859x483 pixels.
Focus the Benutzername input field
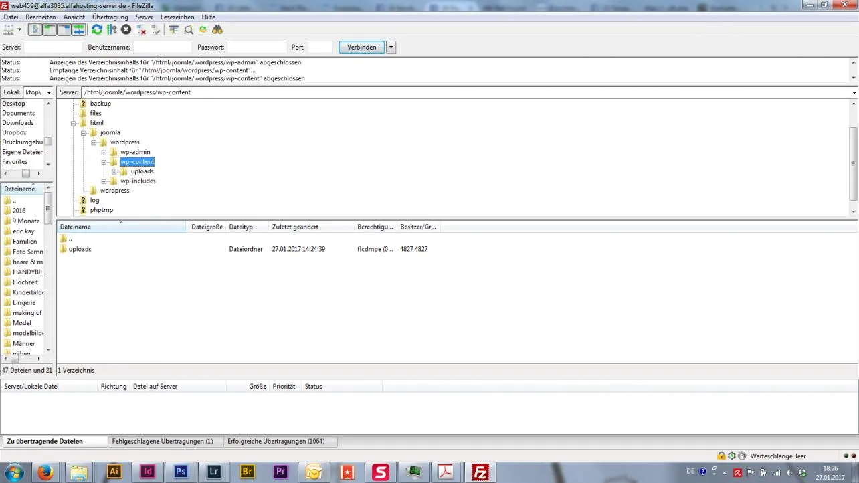click(x=162, y=47)
